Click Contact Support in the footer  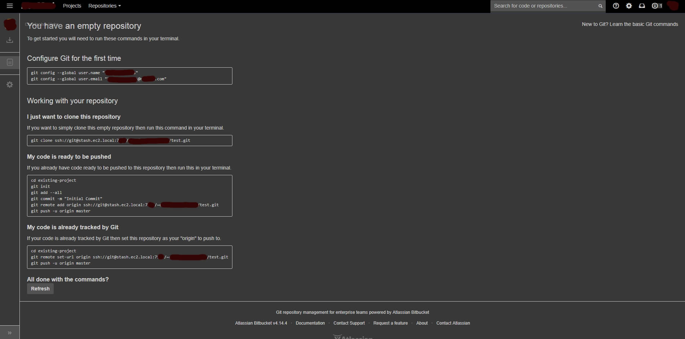349,323
